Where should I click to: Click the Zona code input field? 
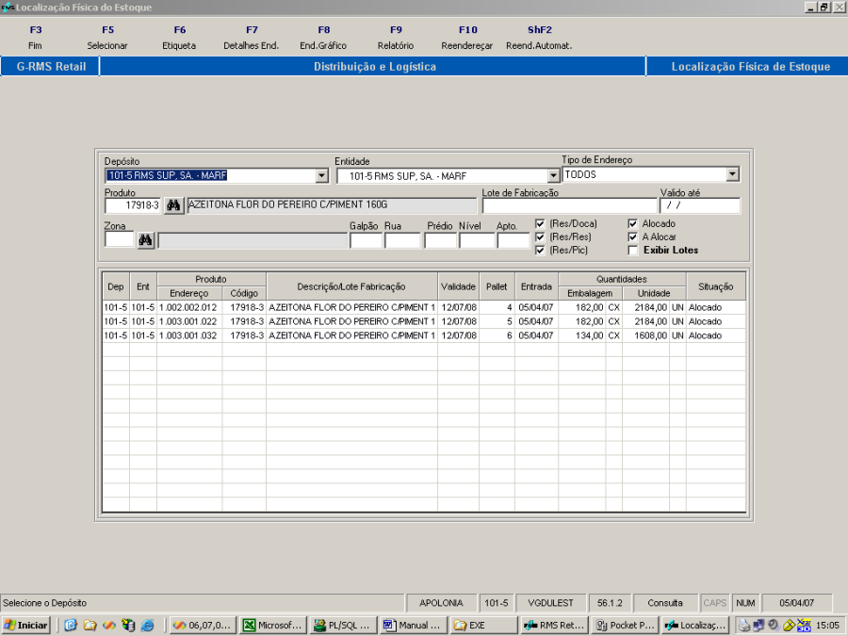(119, 239)
